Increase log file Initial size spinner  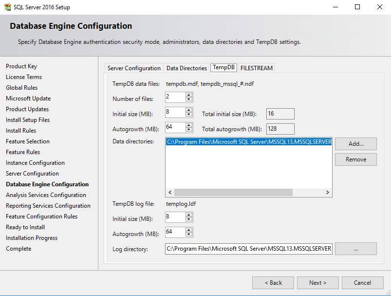189,215
